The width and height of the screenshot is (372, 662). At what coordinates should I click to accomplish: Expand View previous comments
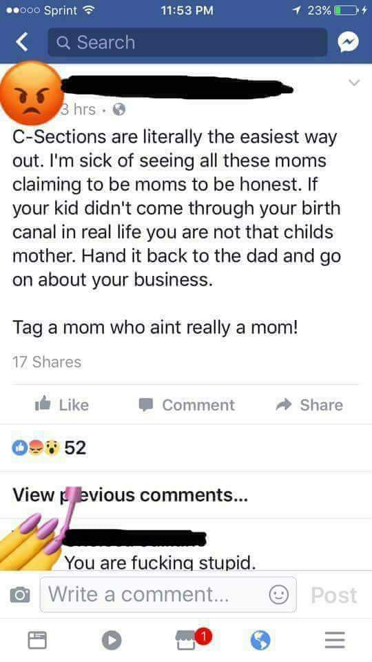pyautogui.click(x=130, y=495)
